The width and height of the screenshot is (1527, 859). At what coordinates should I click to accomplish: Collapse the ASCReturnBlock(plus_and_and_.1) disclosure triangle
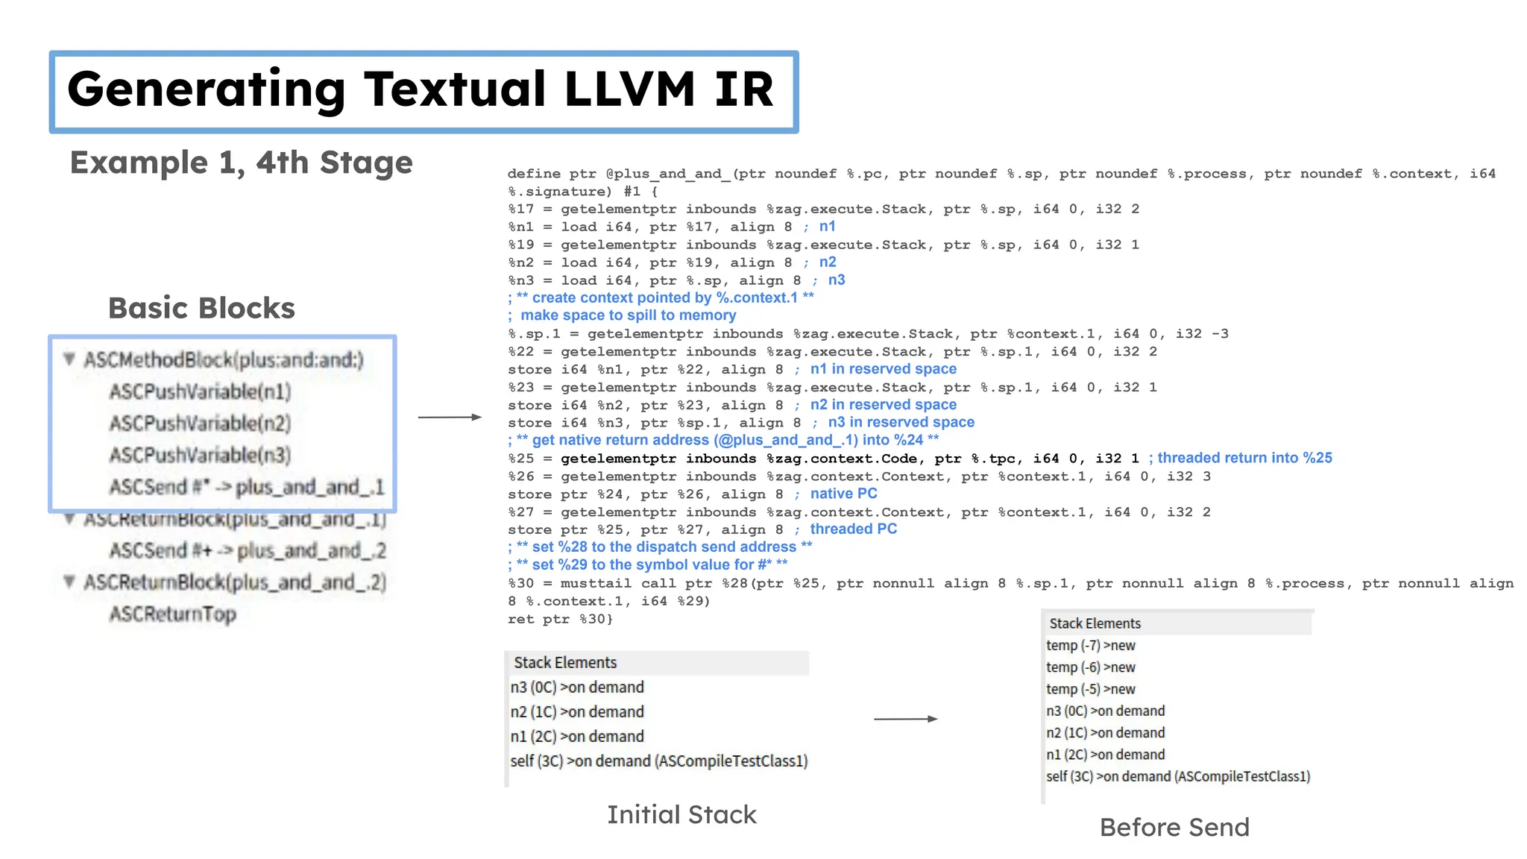(x=69, y=519)
